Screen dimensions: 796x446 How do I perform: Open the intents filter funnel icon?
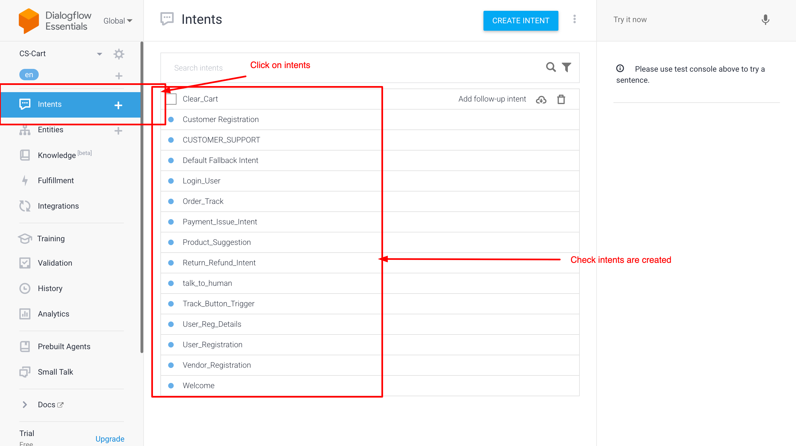click(x=566, y=67)
